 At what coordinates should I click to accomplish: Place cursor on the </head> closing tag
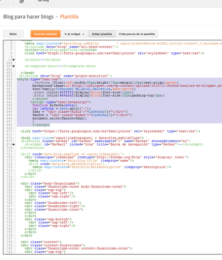click(28, 73)
